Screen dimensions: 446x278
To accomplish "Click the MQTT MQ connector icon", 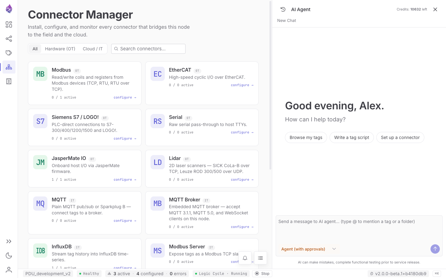I will [x=40, y=204].
